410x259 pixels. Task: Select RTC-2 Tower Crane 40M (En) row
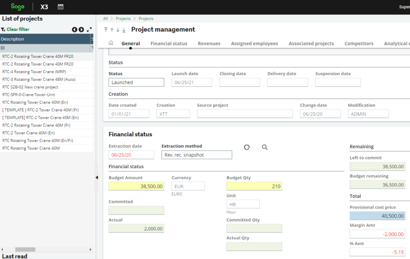[x=46, y=133]
